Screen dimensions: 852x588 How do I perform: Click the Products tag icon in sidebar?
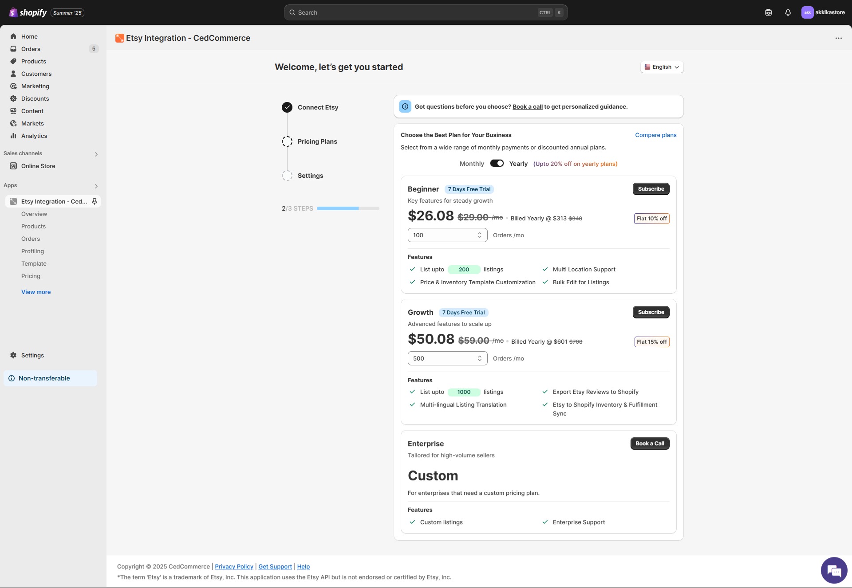tap(13, 61)
